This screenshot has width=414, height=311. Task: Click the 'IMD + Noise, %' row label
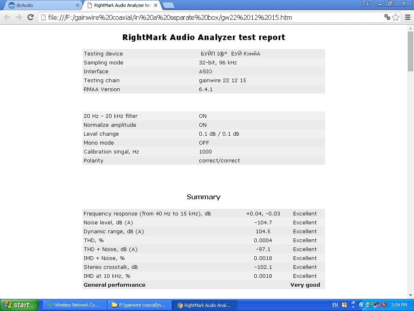[x=104, y=258]
